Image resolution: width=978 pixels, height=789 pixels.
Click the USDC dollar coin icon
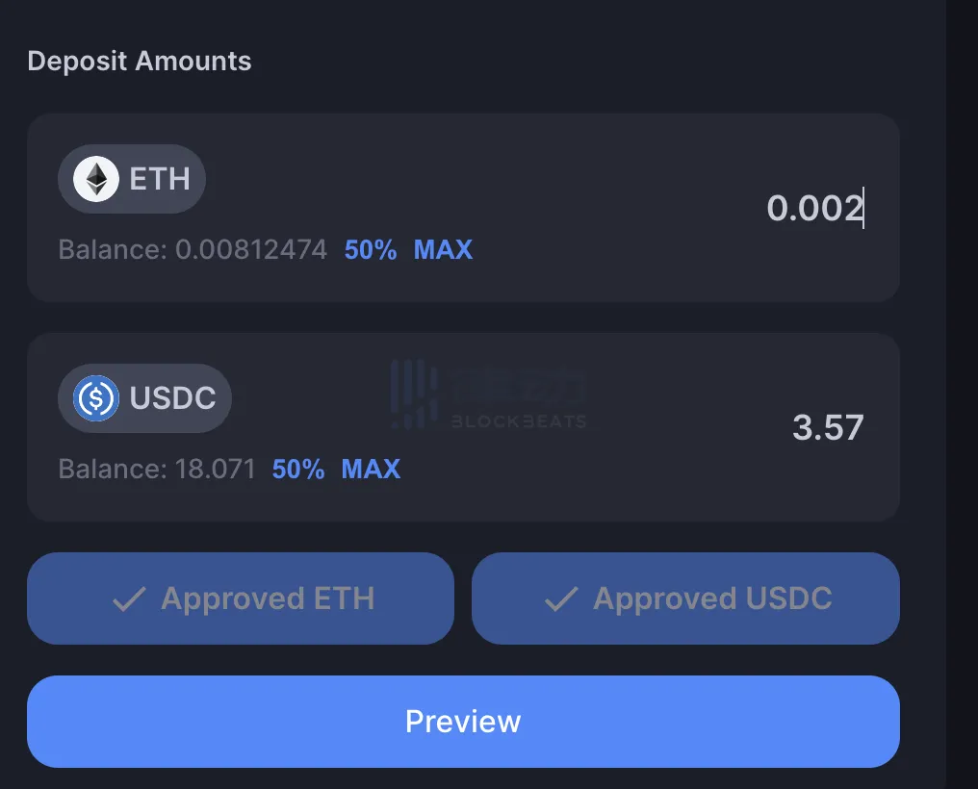(96, 398)
